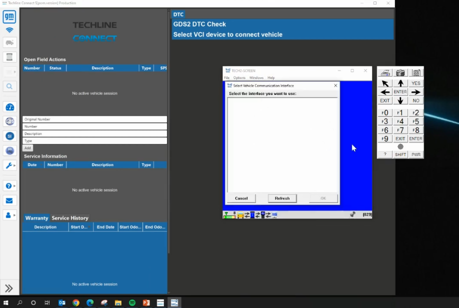Switch to the Service History tab
This screenshot has height=308, width=459.
70,218
